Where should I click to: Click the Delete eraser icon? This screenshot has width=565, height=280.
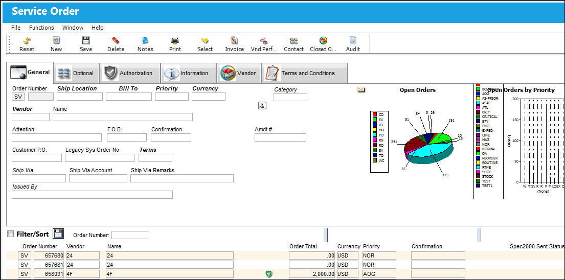(x=116, y=41)
